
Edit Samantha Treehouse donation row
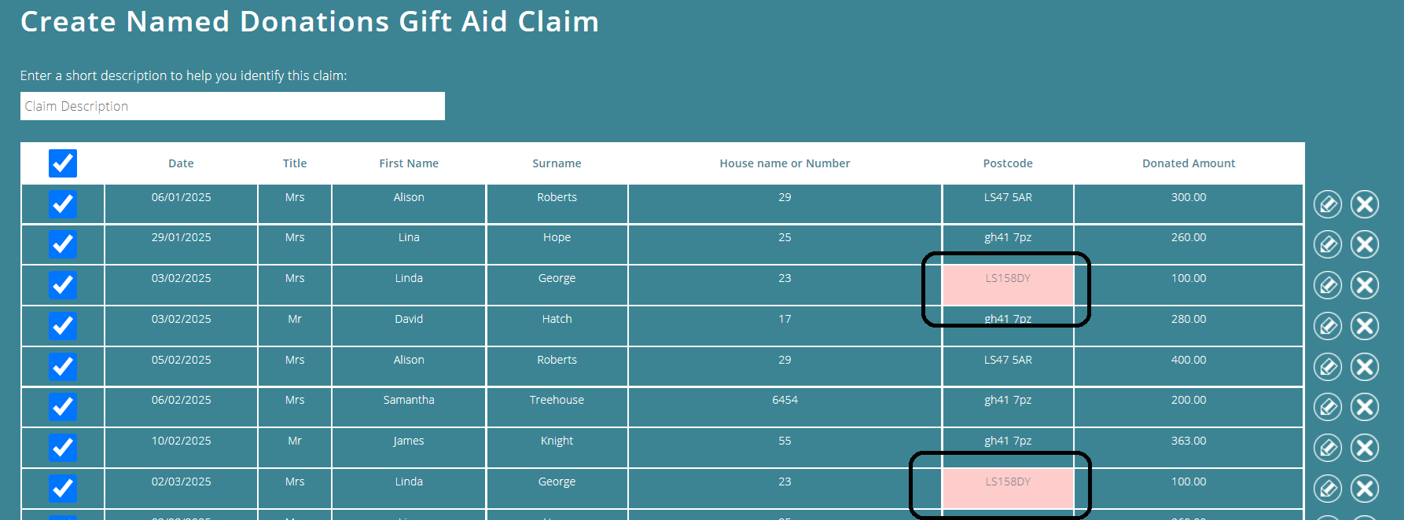(x=1328, y=407)
